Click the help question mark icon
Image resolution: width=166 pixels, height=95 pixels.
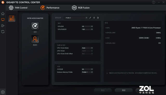154,2
